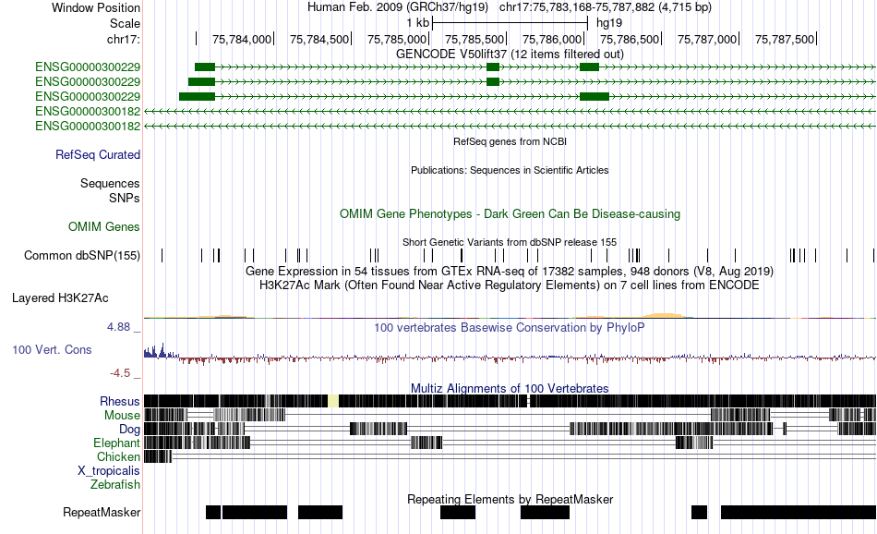877x534 pixels.
Task: Open the GENCODE V50lift37 track title
Action: pos(510,54)
